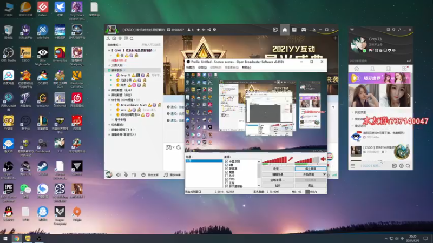Click the green online status dot on Grey.73 avatar

tap(364, 51)
